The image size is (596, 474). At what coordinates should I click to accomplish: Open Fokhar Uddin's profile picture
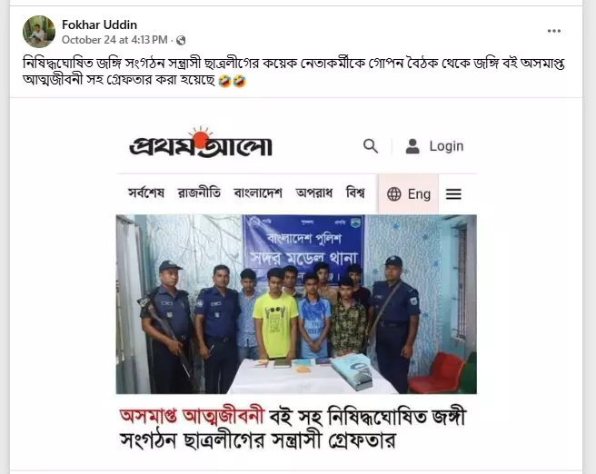39,32
